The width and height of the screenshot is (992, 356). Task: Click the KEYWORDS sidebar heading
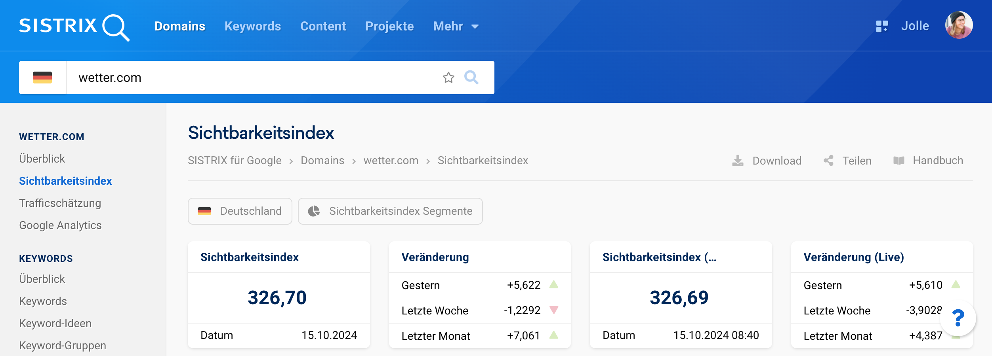point(46,259)
